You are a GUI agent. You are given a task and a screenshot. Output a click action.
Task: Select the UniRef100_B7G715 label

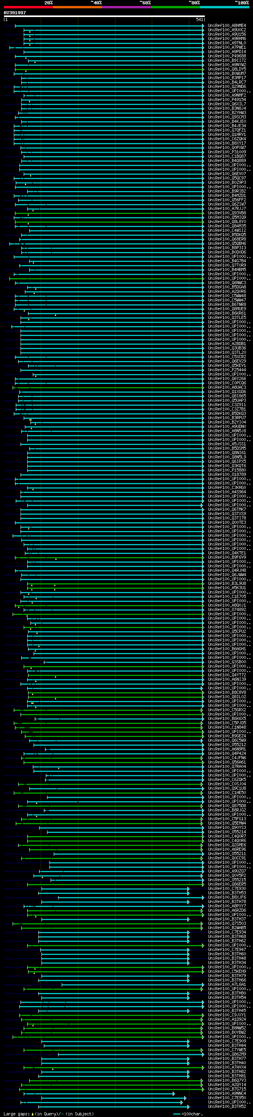[x=227, y=1089]
